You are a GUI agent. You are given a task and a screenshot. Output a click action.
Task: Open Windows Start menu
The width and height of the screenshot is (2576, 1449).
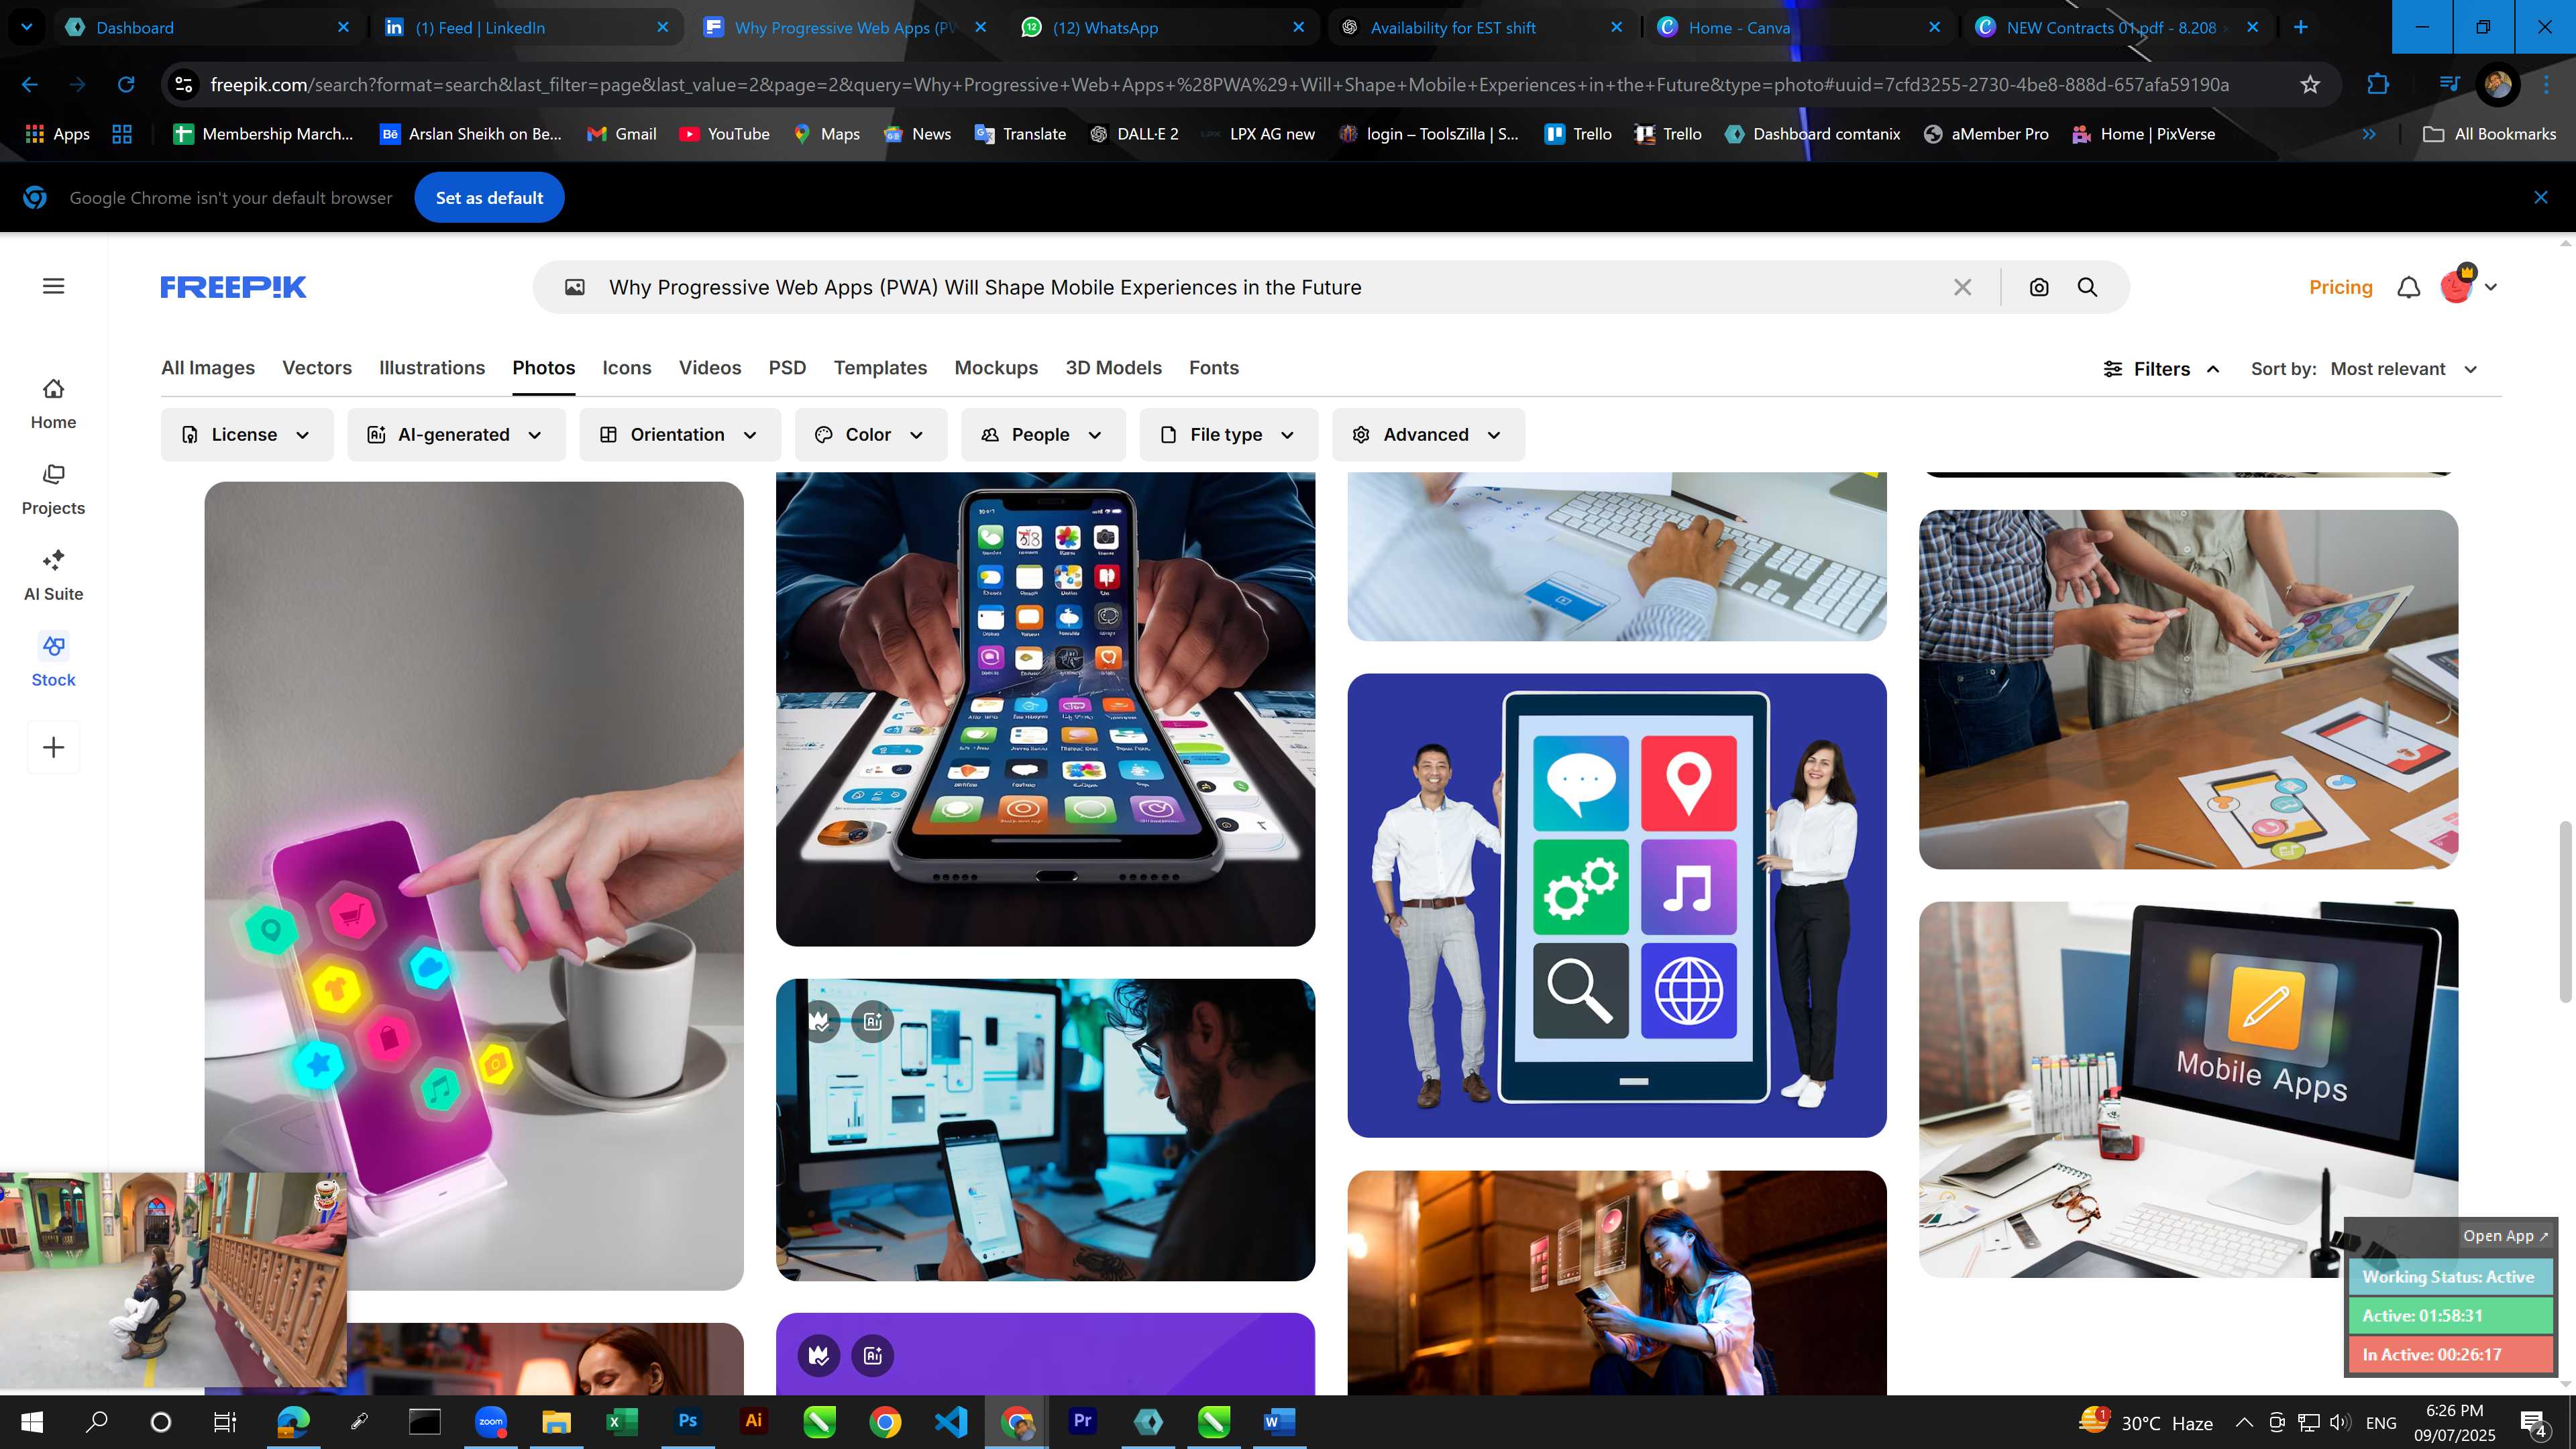[31, 1421]
